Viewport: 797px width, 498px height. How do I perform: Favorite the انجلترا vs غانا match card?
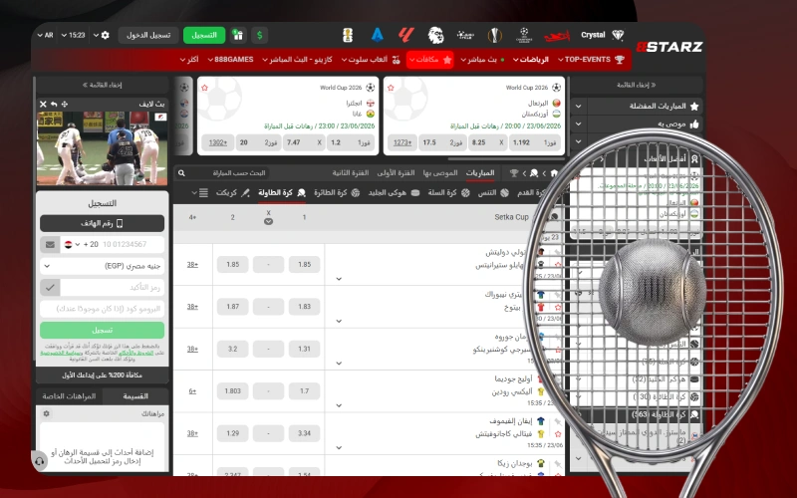(x=205, y=88)
